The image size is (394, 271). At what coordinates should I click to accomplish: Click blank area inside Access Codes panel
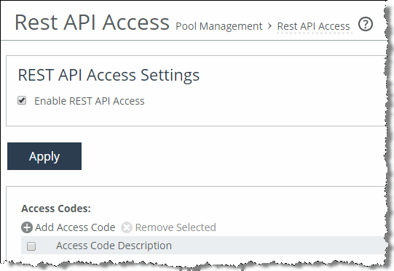tap(251, 211)
